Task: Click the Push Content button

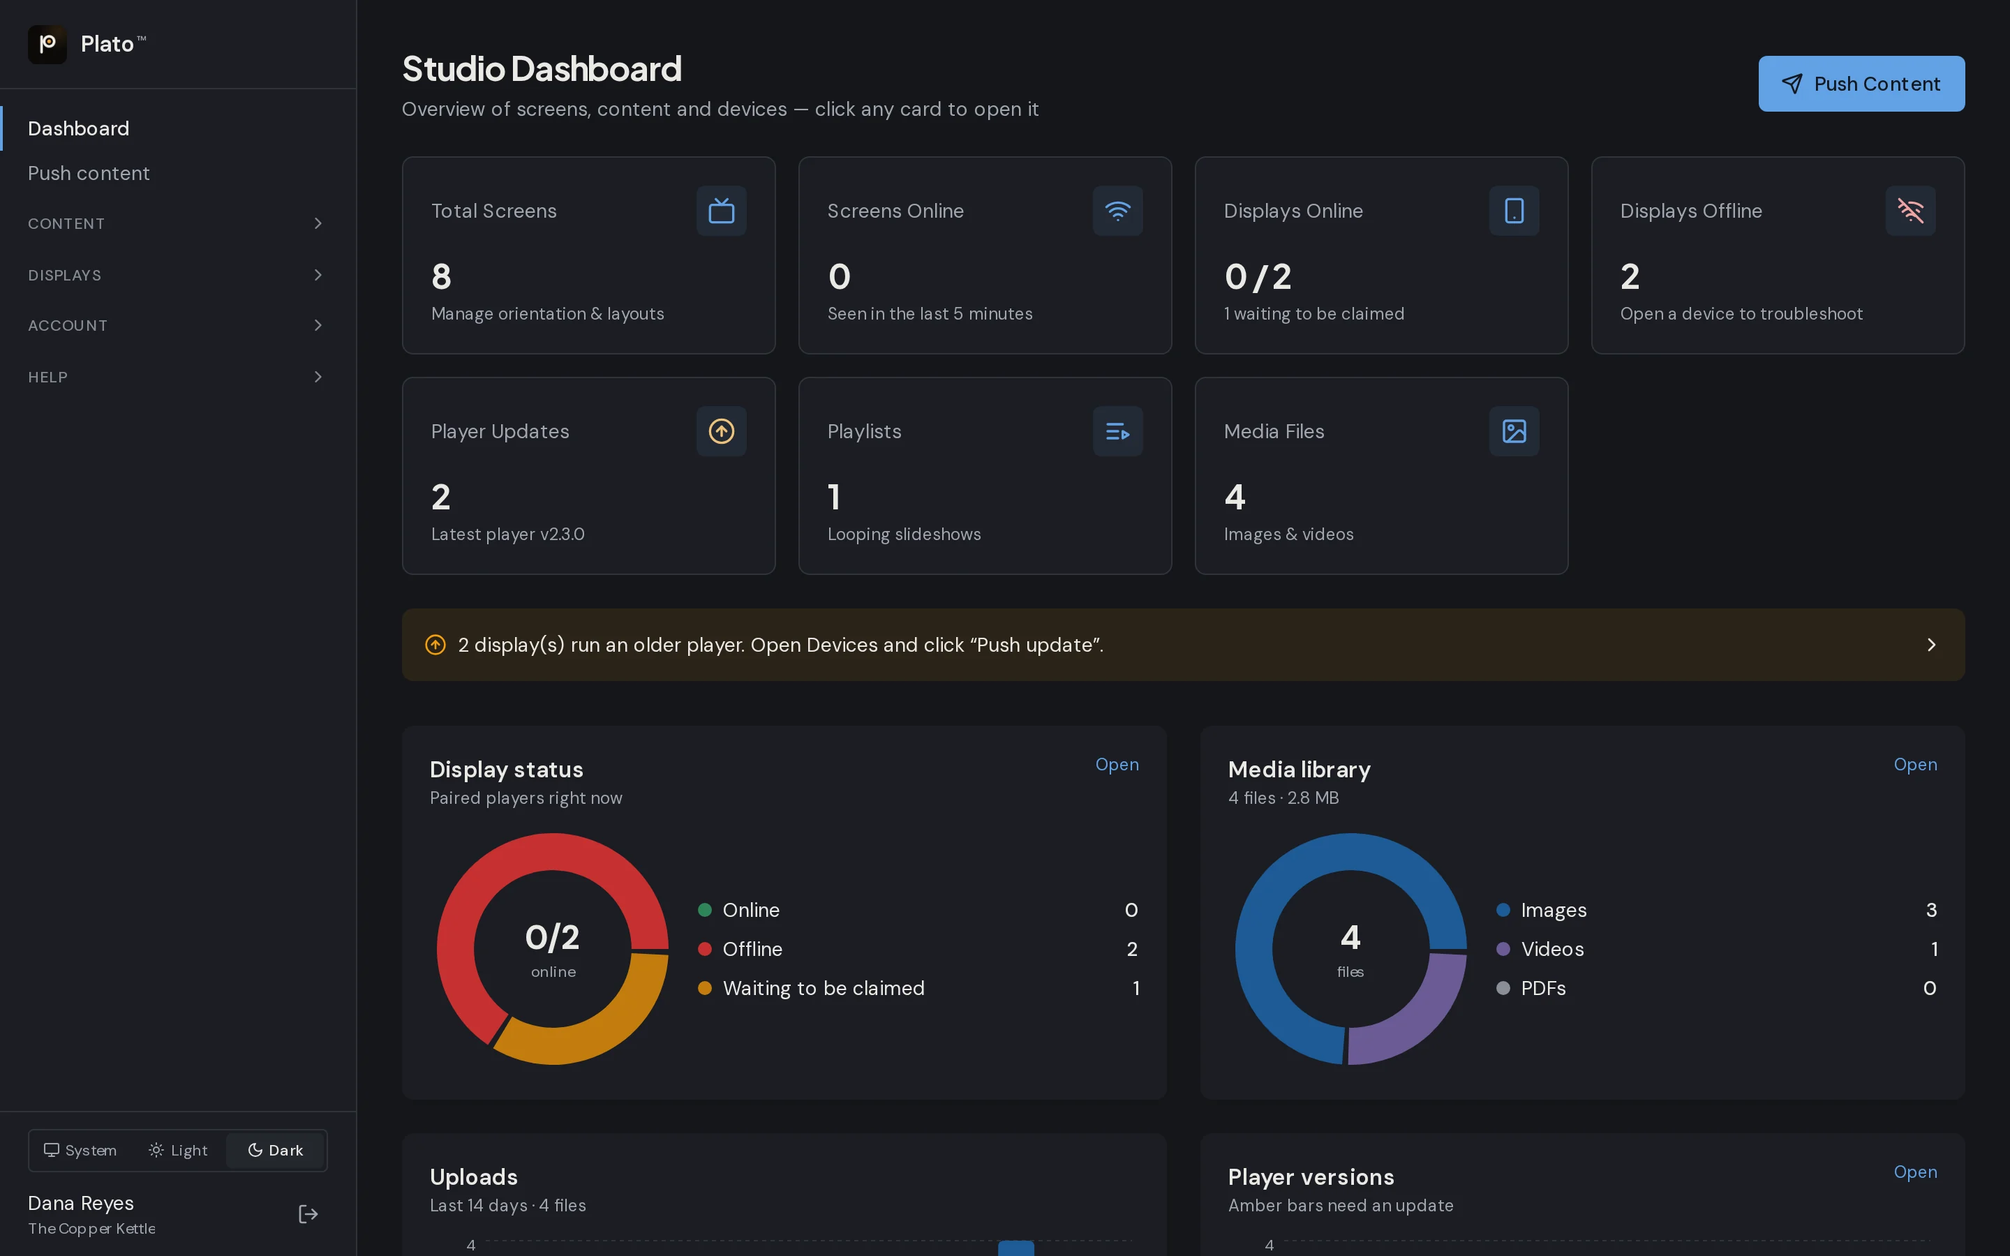Action: [1861, 84]
